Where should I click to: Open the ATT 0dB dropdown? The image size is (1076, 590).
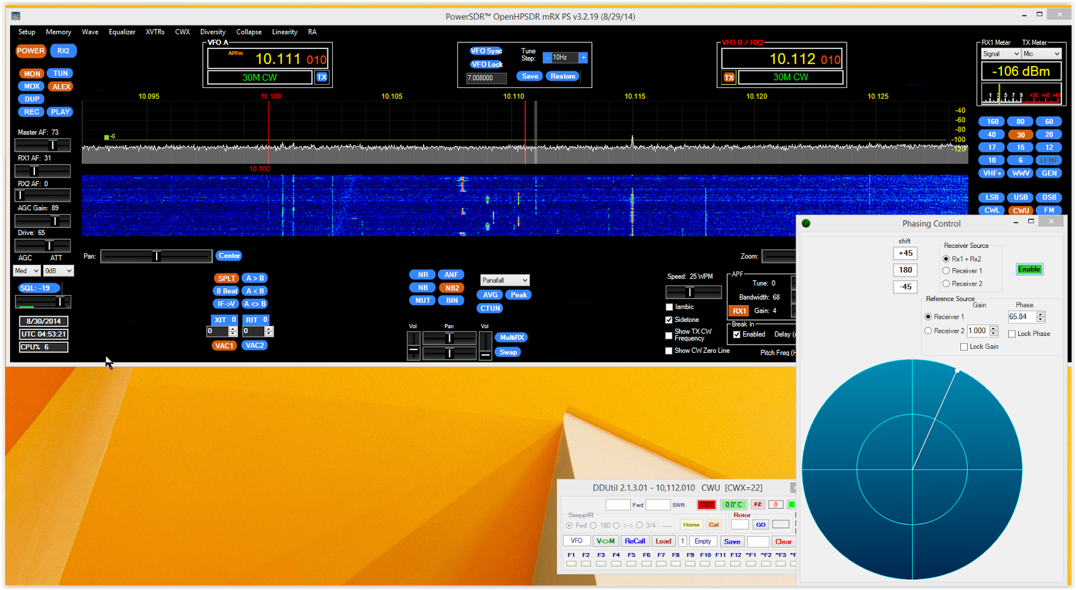click(x=59, y=271)
